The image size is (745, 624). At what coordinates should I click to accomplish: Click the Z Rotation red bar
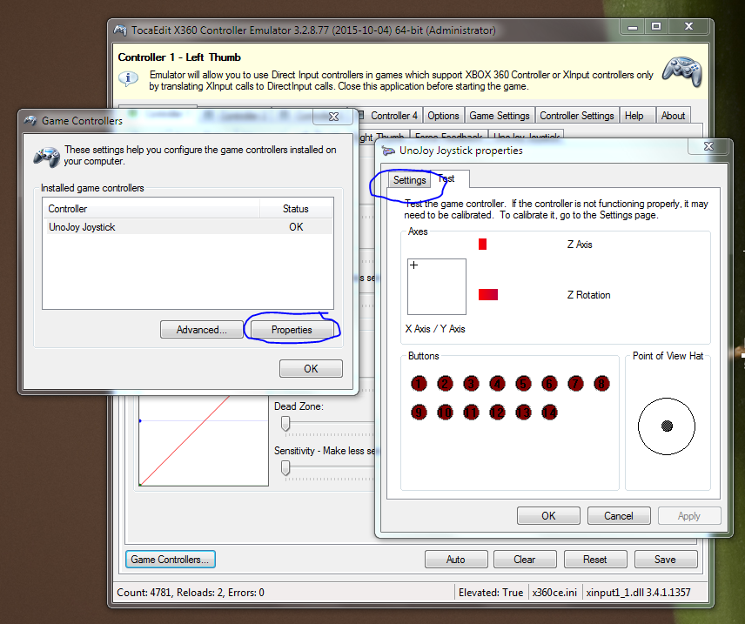pos(488,295)
